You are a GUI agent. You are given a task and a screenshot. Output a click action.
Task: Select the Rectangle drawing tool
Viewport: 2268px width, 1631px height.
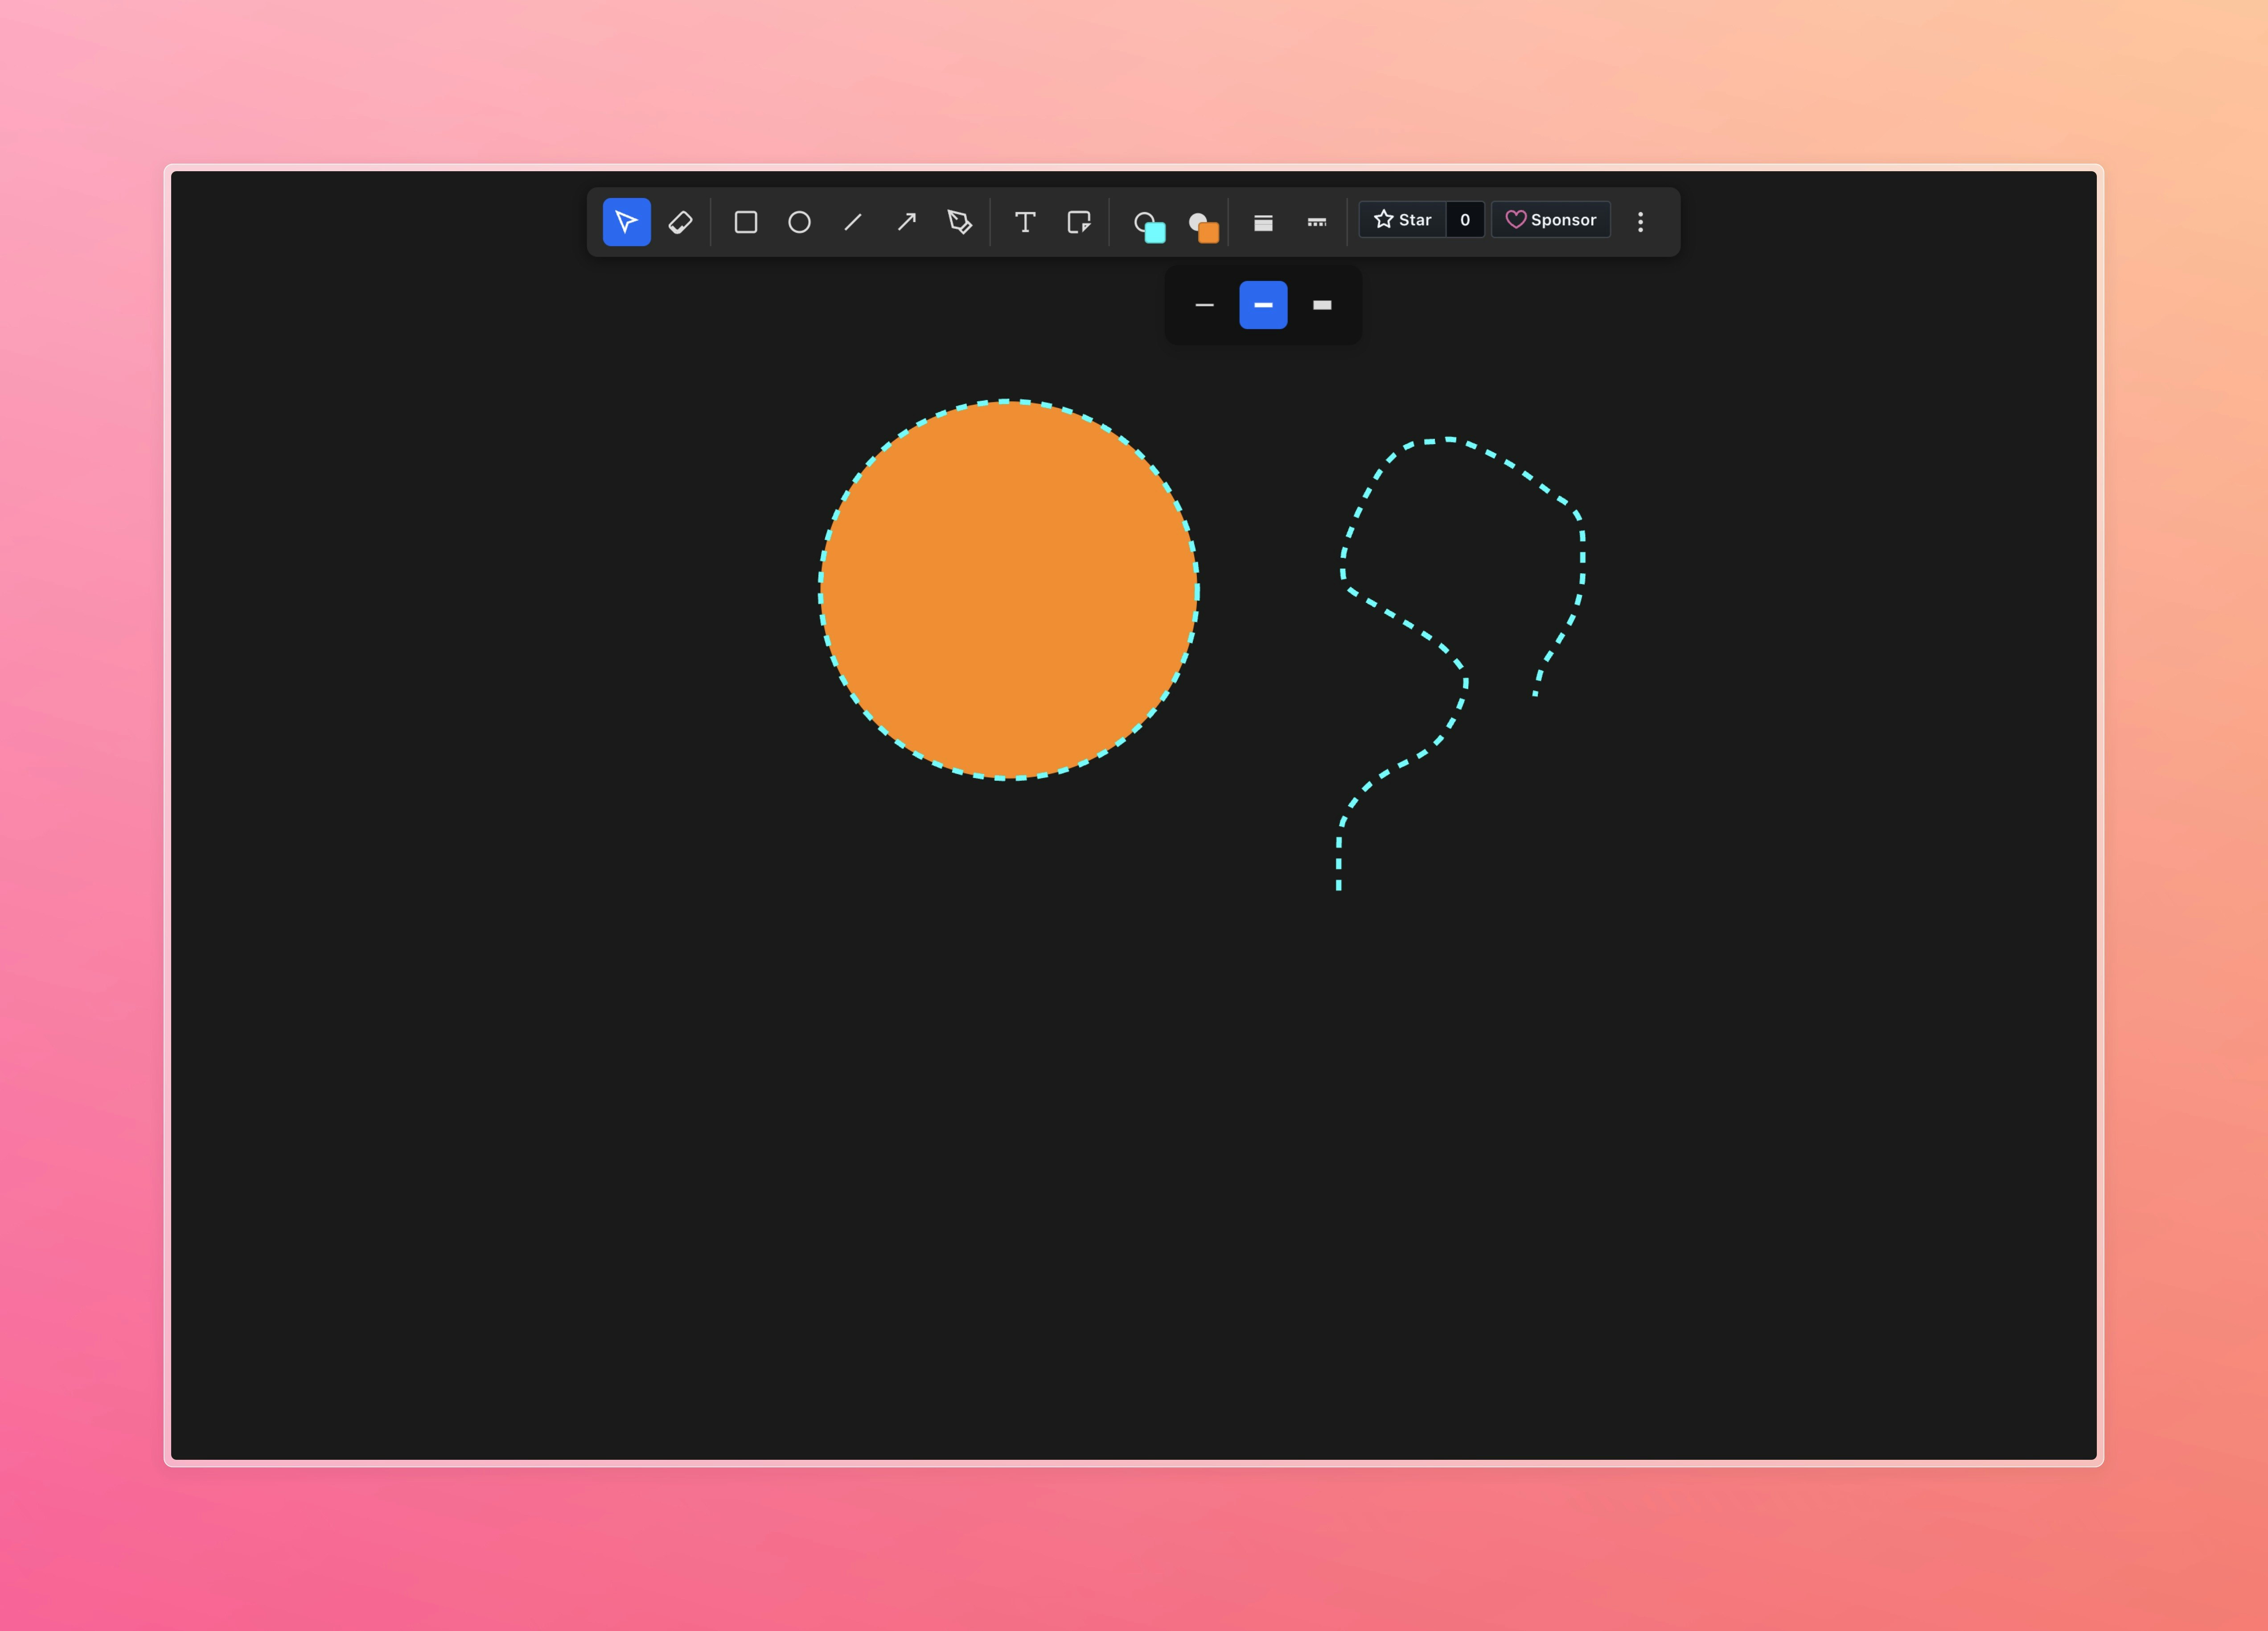coord(745,221)
